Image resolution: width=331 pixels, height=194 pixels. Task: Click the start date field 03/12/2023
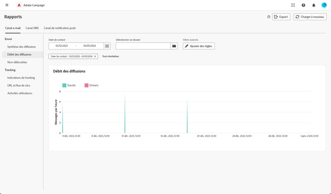62,46
